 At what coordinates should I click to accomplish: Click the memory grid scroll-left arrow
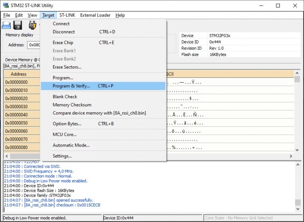tap(7, 156)
